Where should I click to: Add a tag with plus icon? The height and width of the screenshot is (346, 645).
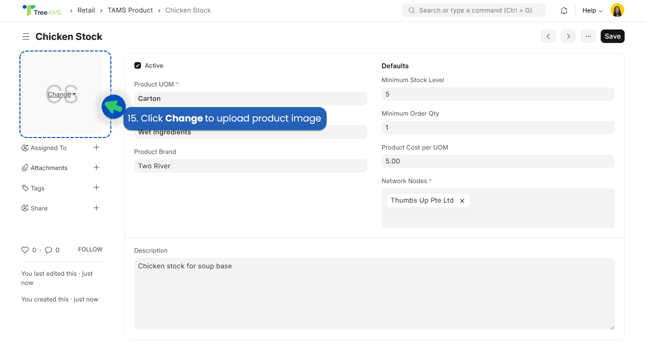pos(96,188)
